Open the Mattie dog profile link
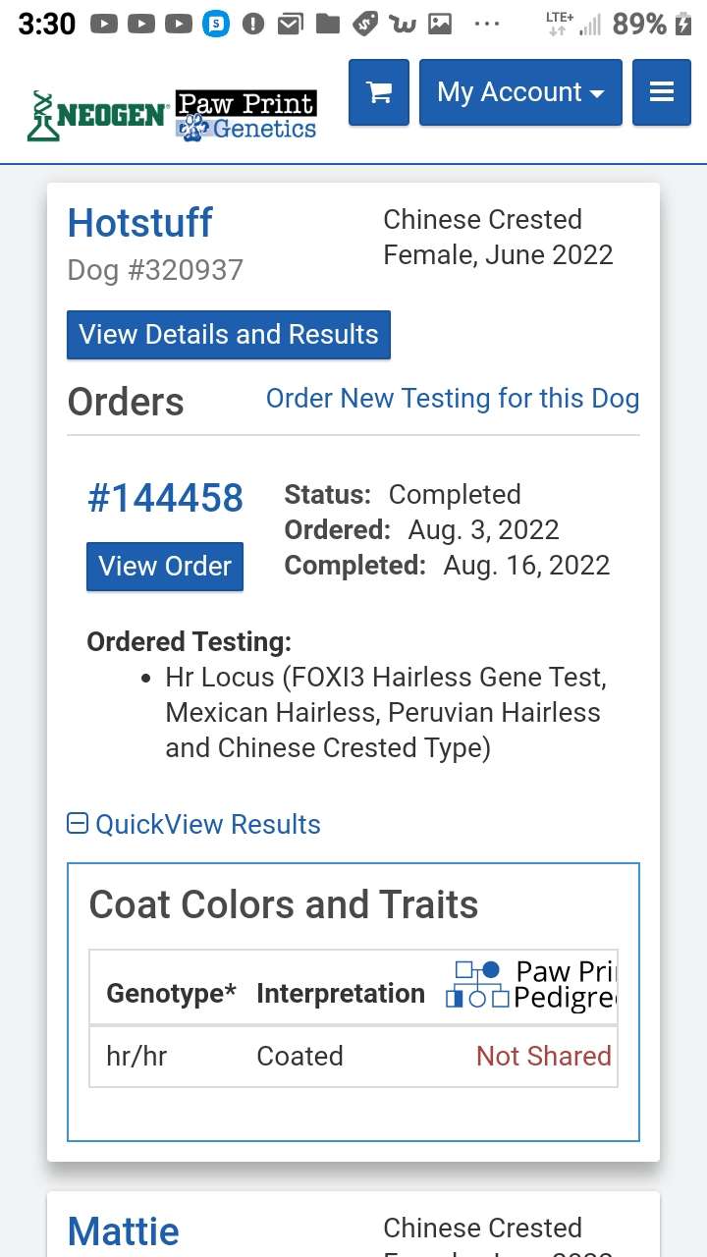The image size is (707, 1257). (124, 1231)
